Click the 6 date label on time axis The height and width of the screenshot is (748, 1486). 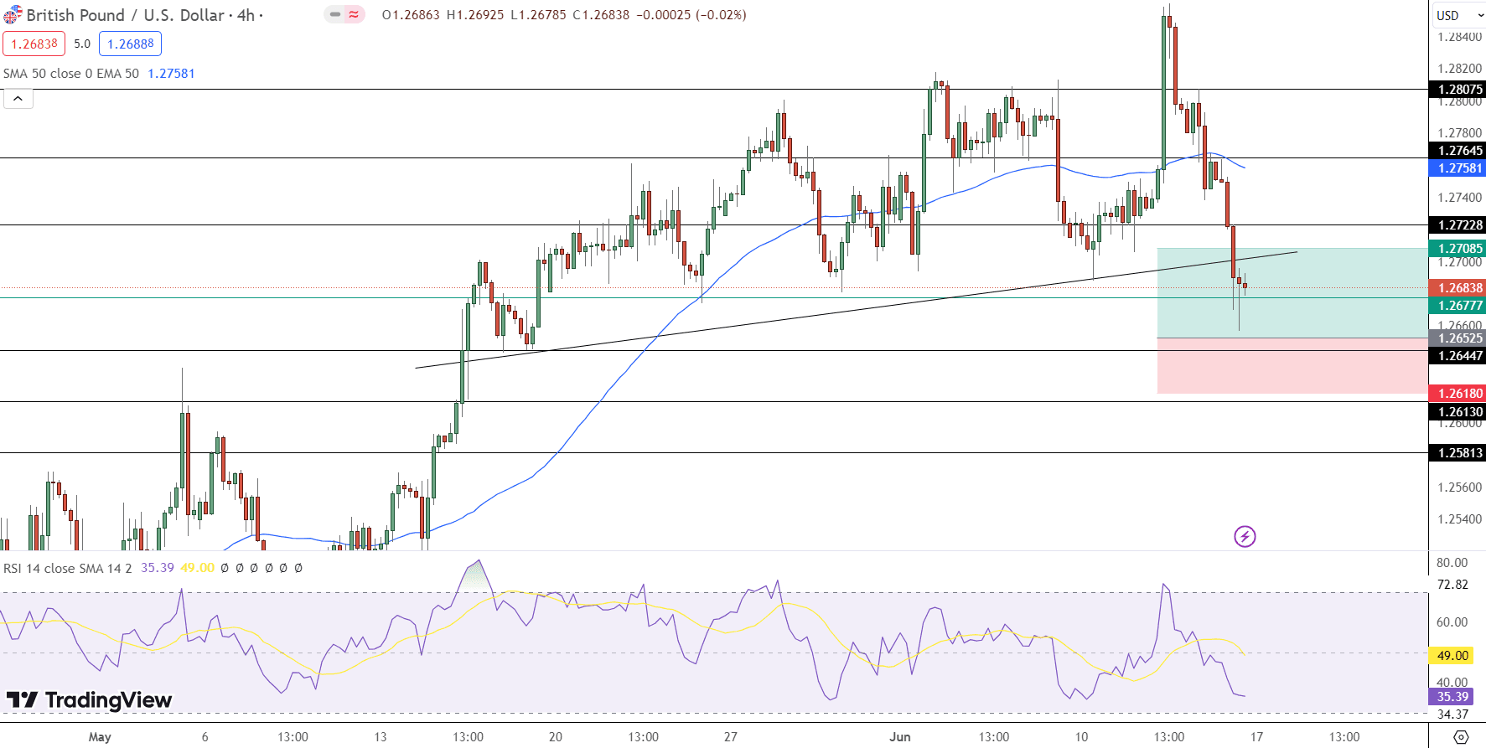pyautogui.click(x=205, y=737)
